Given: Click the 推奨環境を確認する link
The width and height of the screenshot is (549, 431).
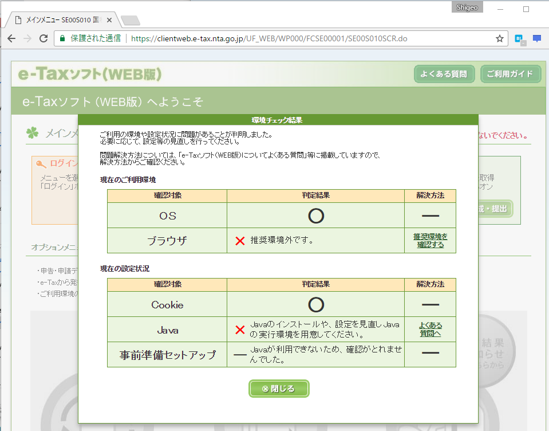Looking at the screenshot, I should pyautogui.click(x=430, y=240).
